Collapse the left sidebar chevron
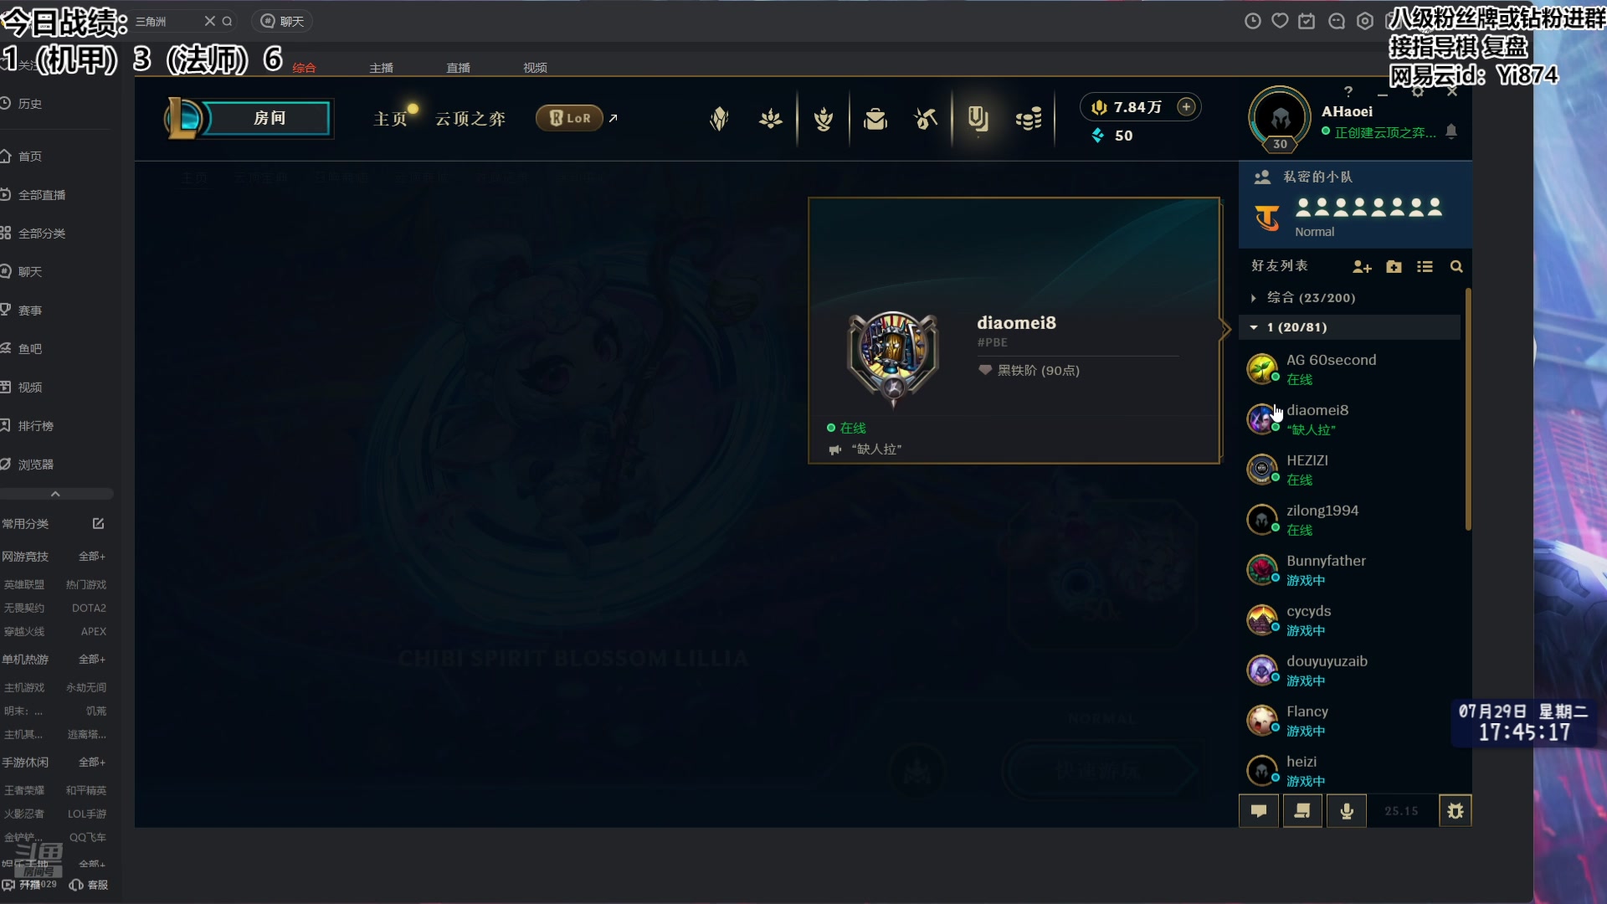 click(55, 494)
